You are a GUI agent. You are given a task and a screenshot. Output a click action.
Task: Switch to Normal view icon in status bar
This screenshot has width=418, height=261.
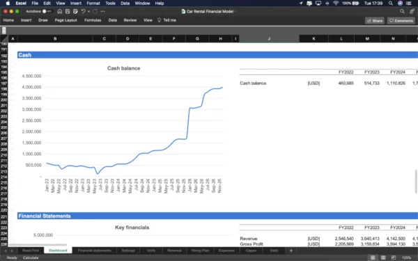373,258
